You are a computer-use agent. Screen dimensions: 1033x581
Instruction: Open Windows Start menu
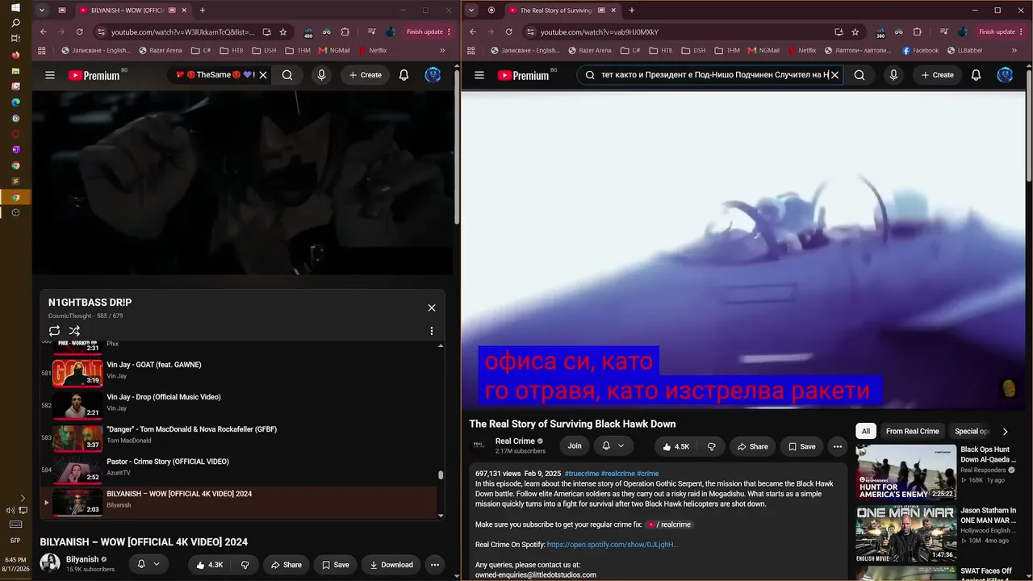pos(15,7)
